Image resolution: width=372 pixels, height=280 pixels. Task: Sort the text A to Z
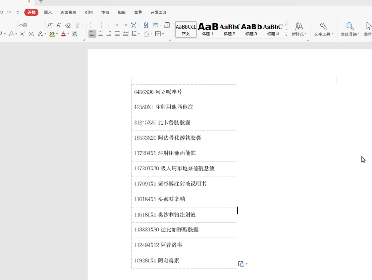tap(146, 25)
